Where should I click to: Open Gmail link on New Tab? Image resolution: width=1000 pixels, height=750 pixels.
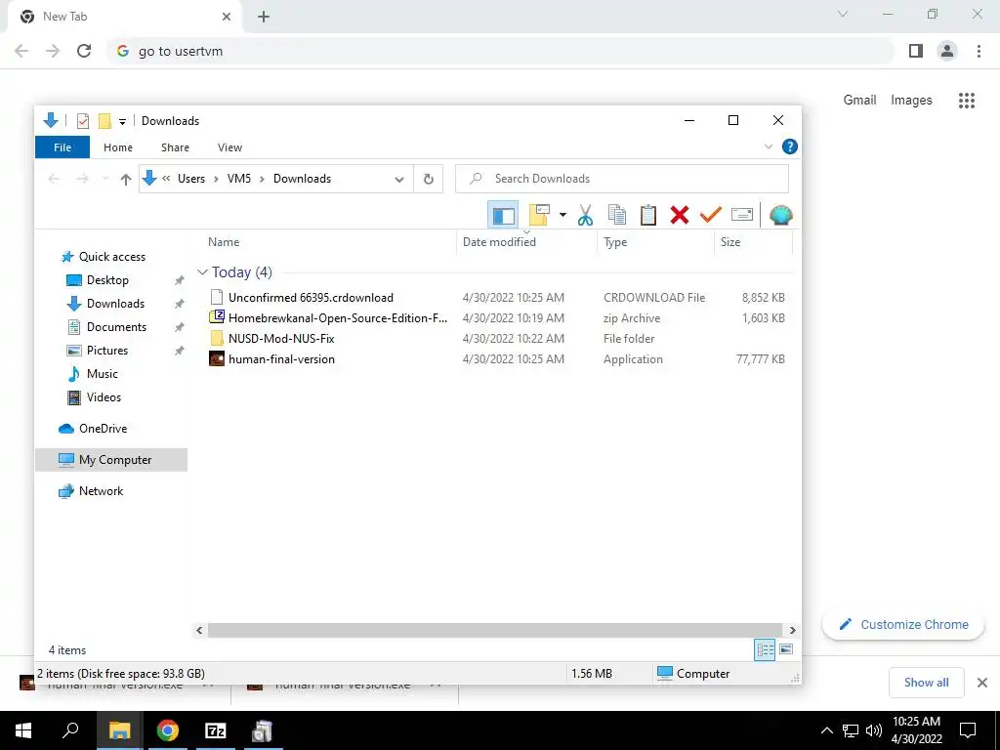pos(859,101)
